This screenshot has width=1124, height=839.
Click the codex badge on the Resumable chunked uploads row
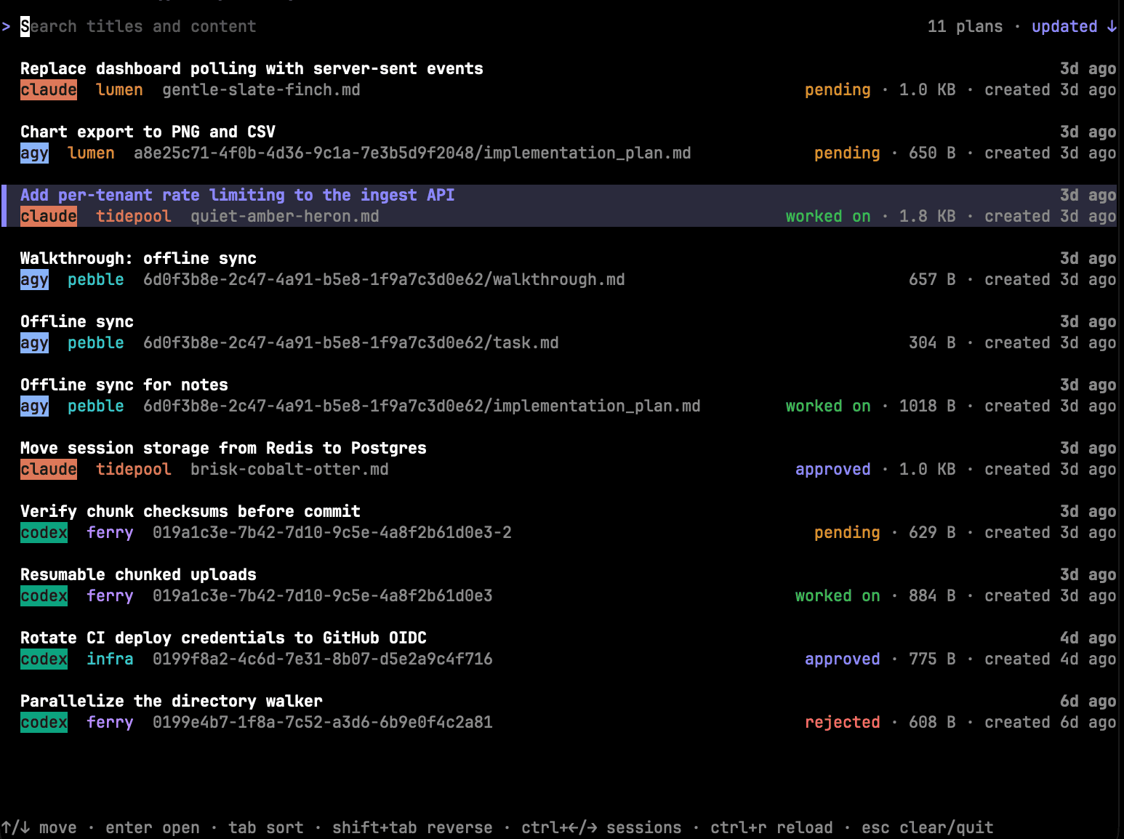[44, 595]
